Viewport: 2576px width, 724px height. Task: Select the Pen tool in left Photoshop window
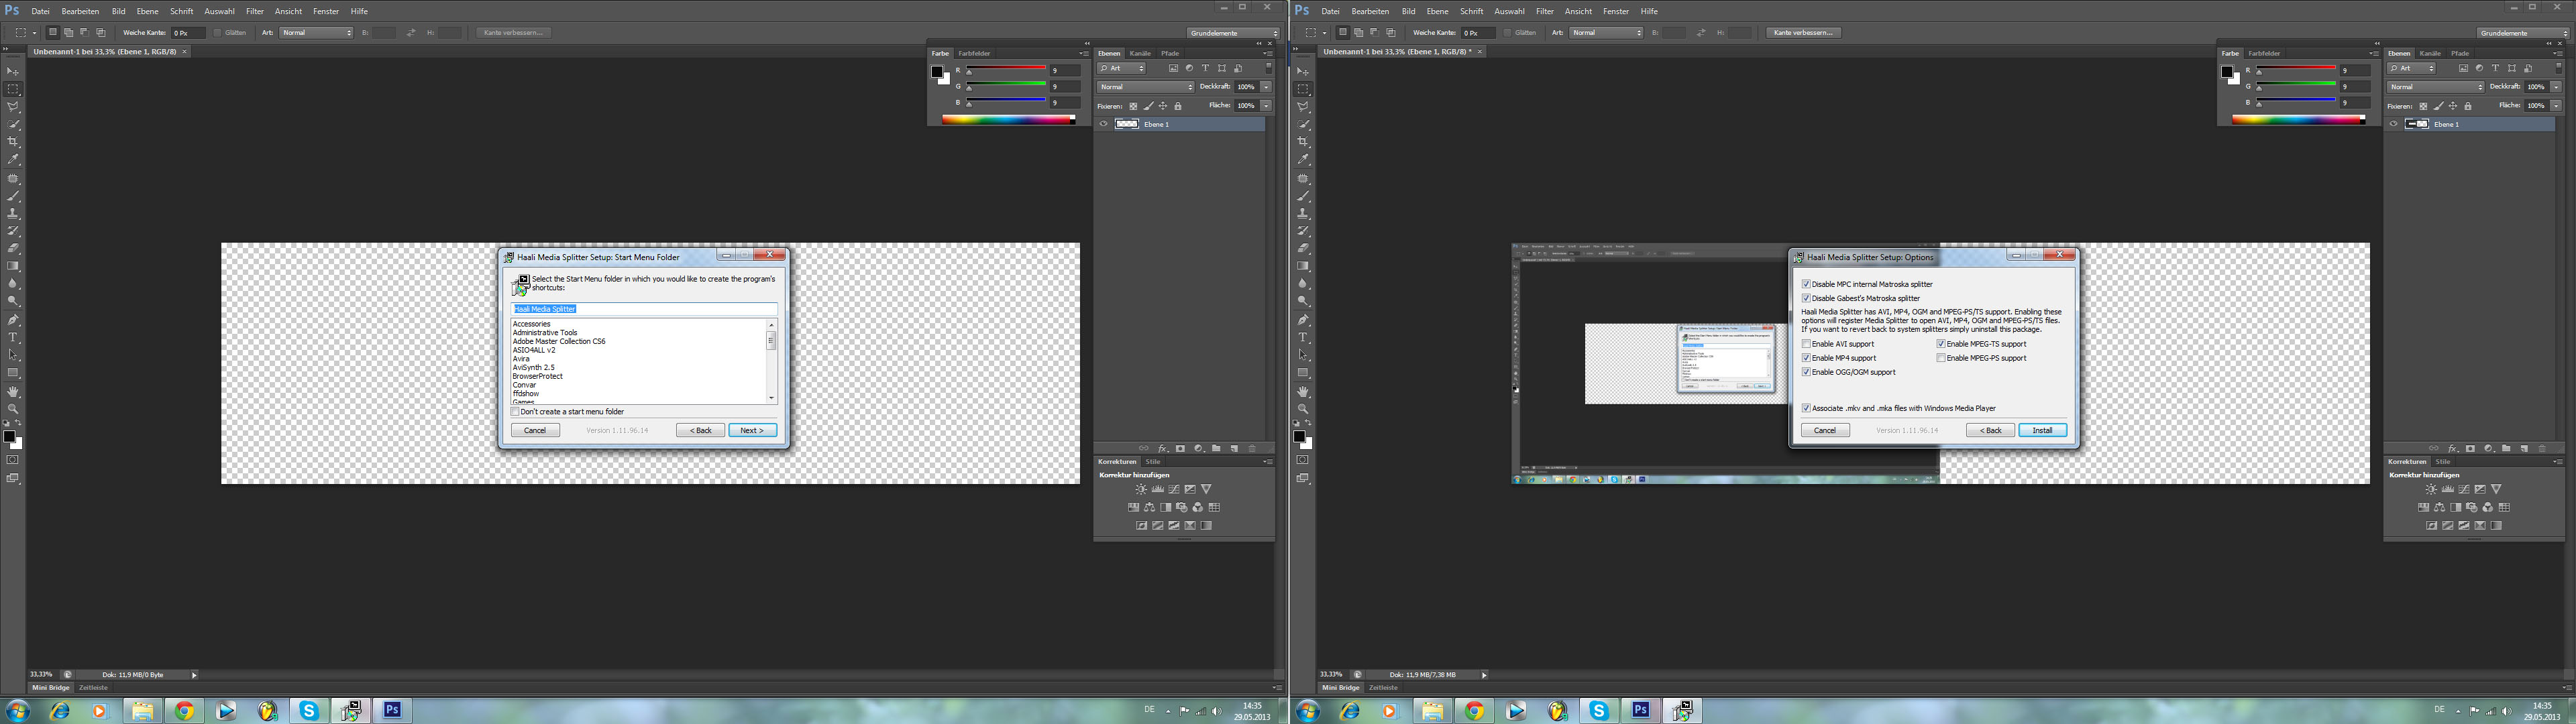click(x=13, y=320)
